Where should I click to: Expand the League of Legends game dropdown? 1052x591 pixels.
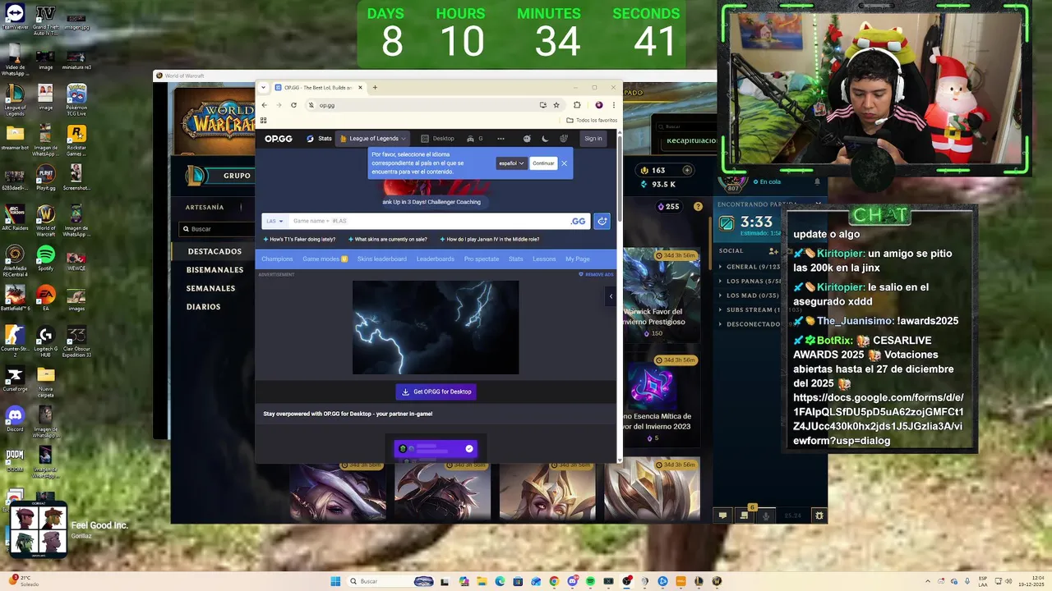click(373, 139)
